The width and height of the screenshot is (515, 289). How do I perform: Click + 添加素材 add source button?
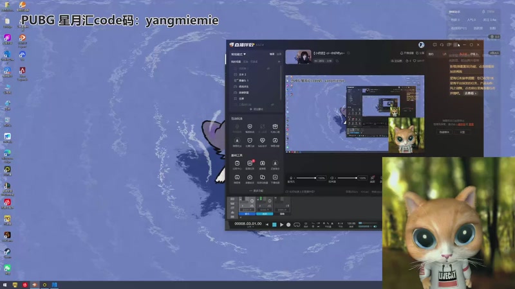256,109
